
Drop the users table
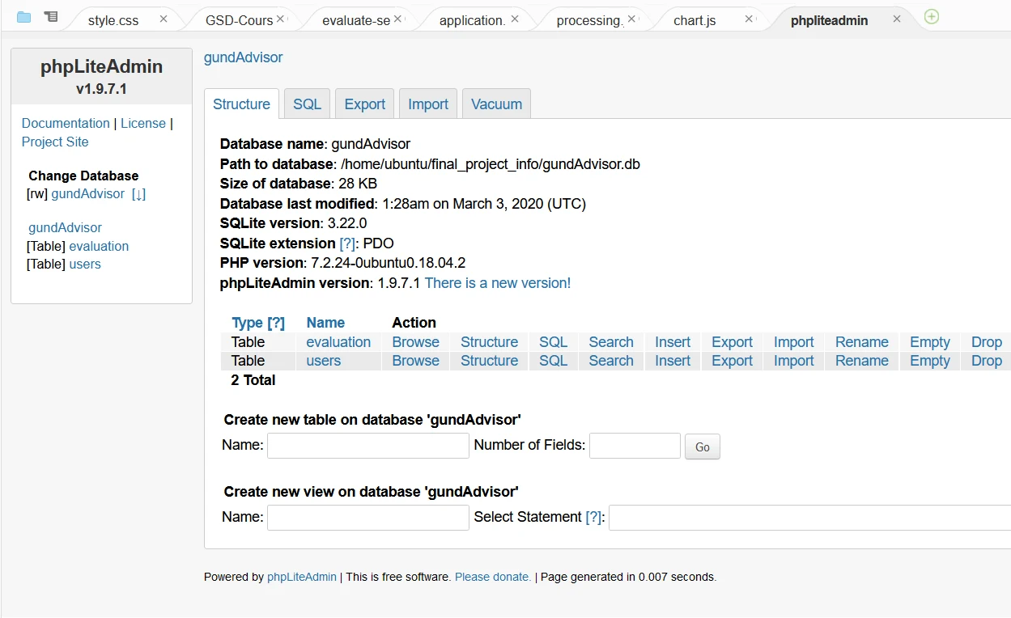point(987,361)
